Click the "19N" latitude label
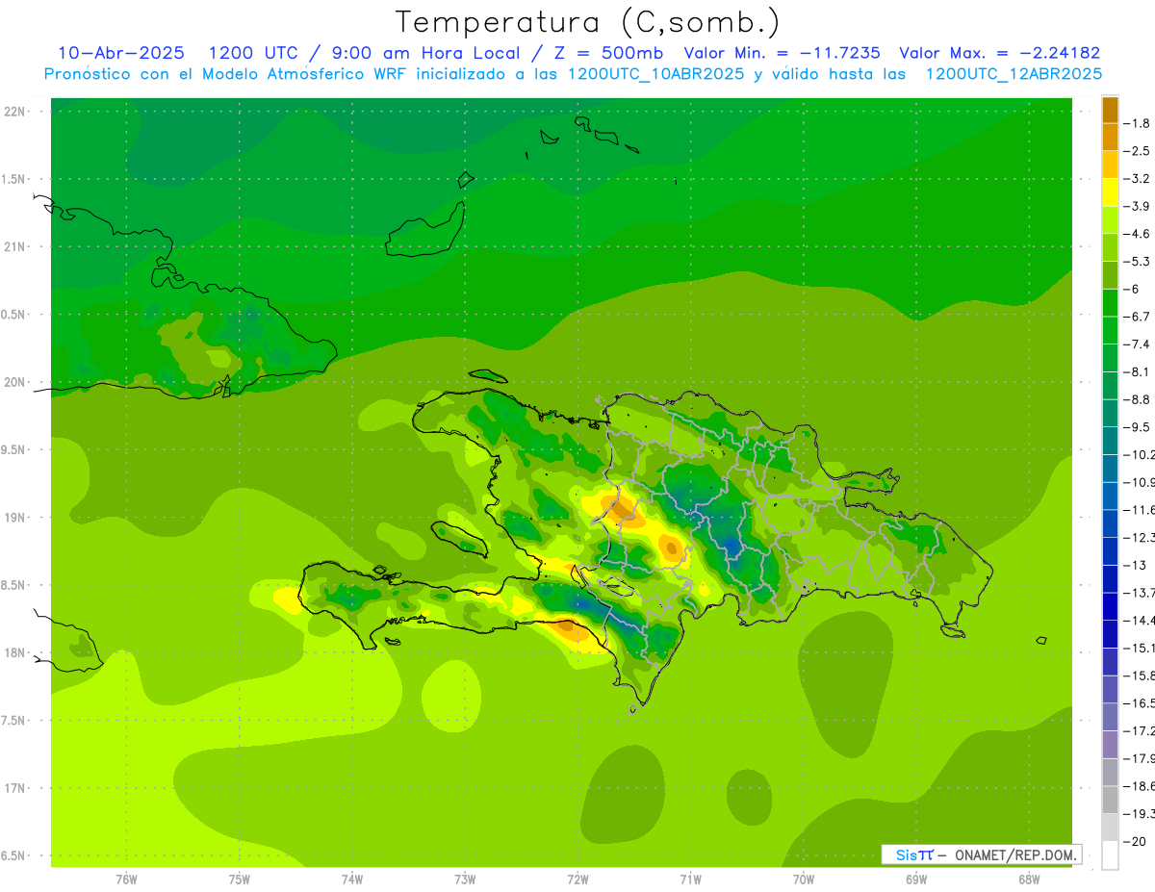1155x892 pixels. pyautogui.click(x=14, y=517)
